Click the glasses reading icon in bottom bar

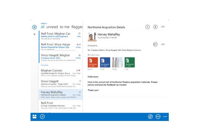coord(158,117)
